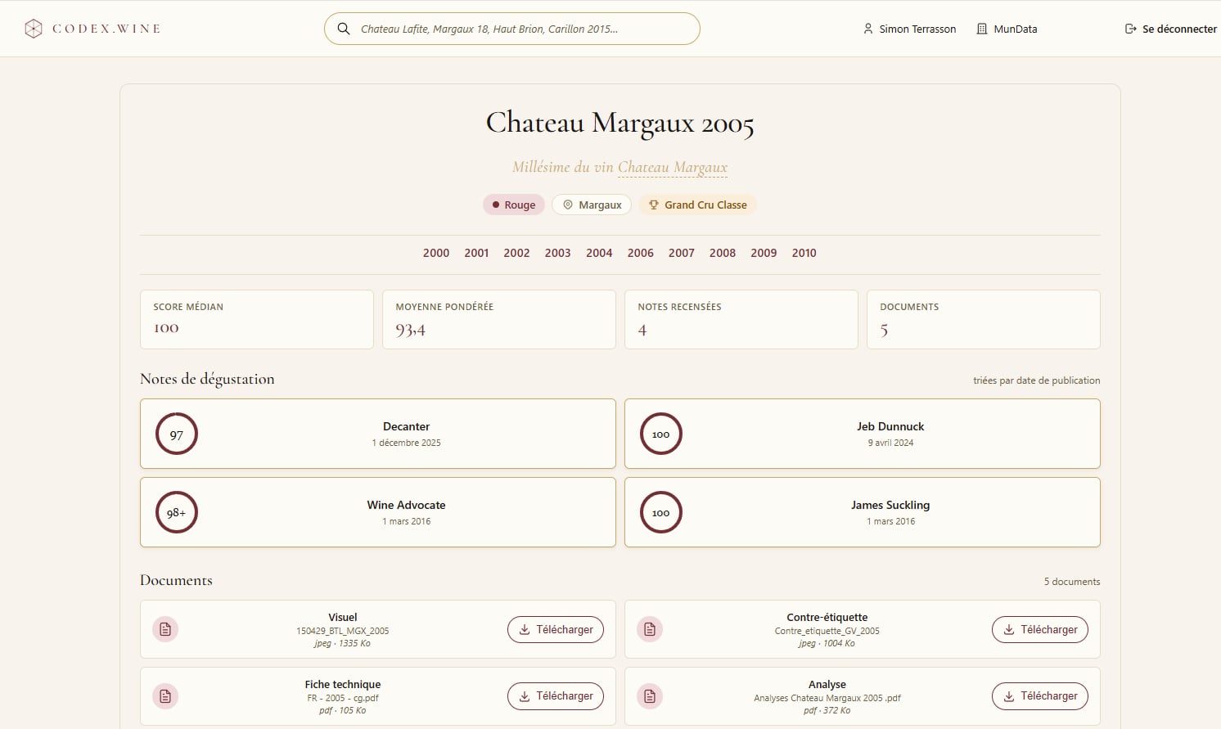This screenshot has width=1221, height=729.
Task: Click the Codex.Wine hexagon logo icon
Action: point(34,29)
